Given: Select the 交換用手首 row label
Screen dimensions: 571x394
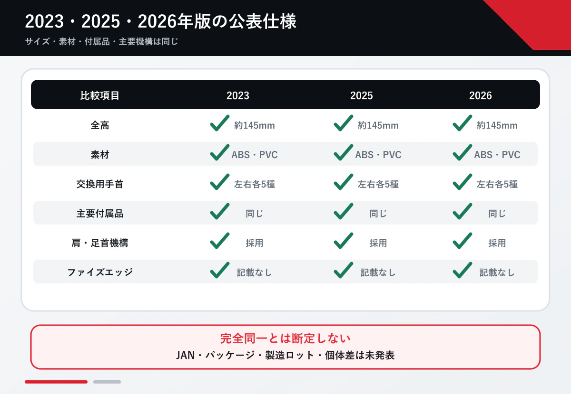Looking at the screenshot, I should point(100,184).
